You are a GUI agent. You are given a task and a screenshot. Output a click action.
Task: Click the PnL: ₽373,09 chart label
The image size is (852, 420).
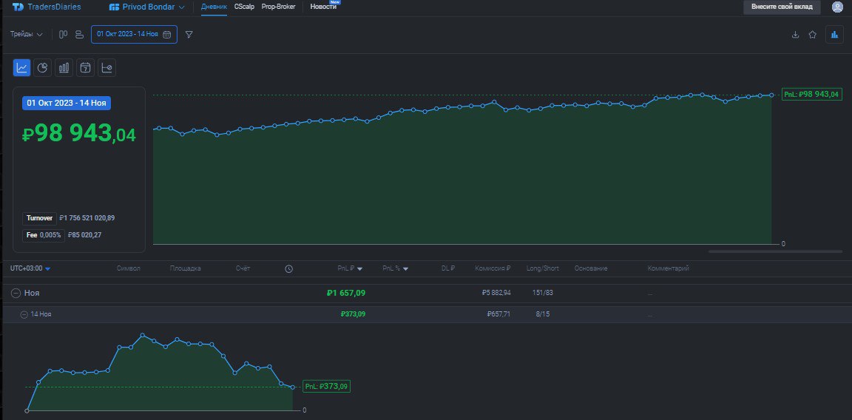(x=327, y=387)
